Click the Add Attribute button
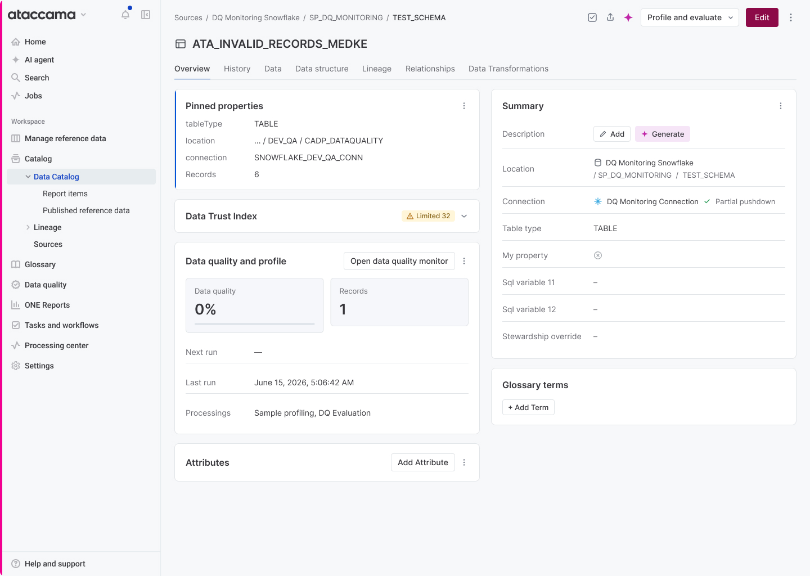The width and height of the screenshot is (810, 576). click(x=423, y=462)
